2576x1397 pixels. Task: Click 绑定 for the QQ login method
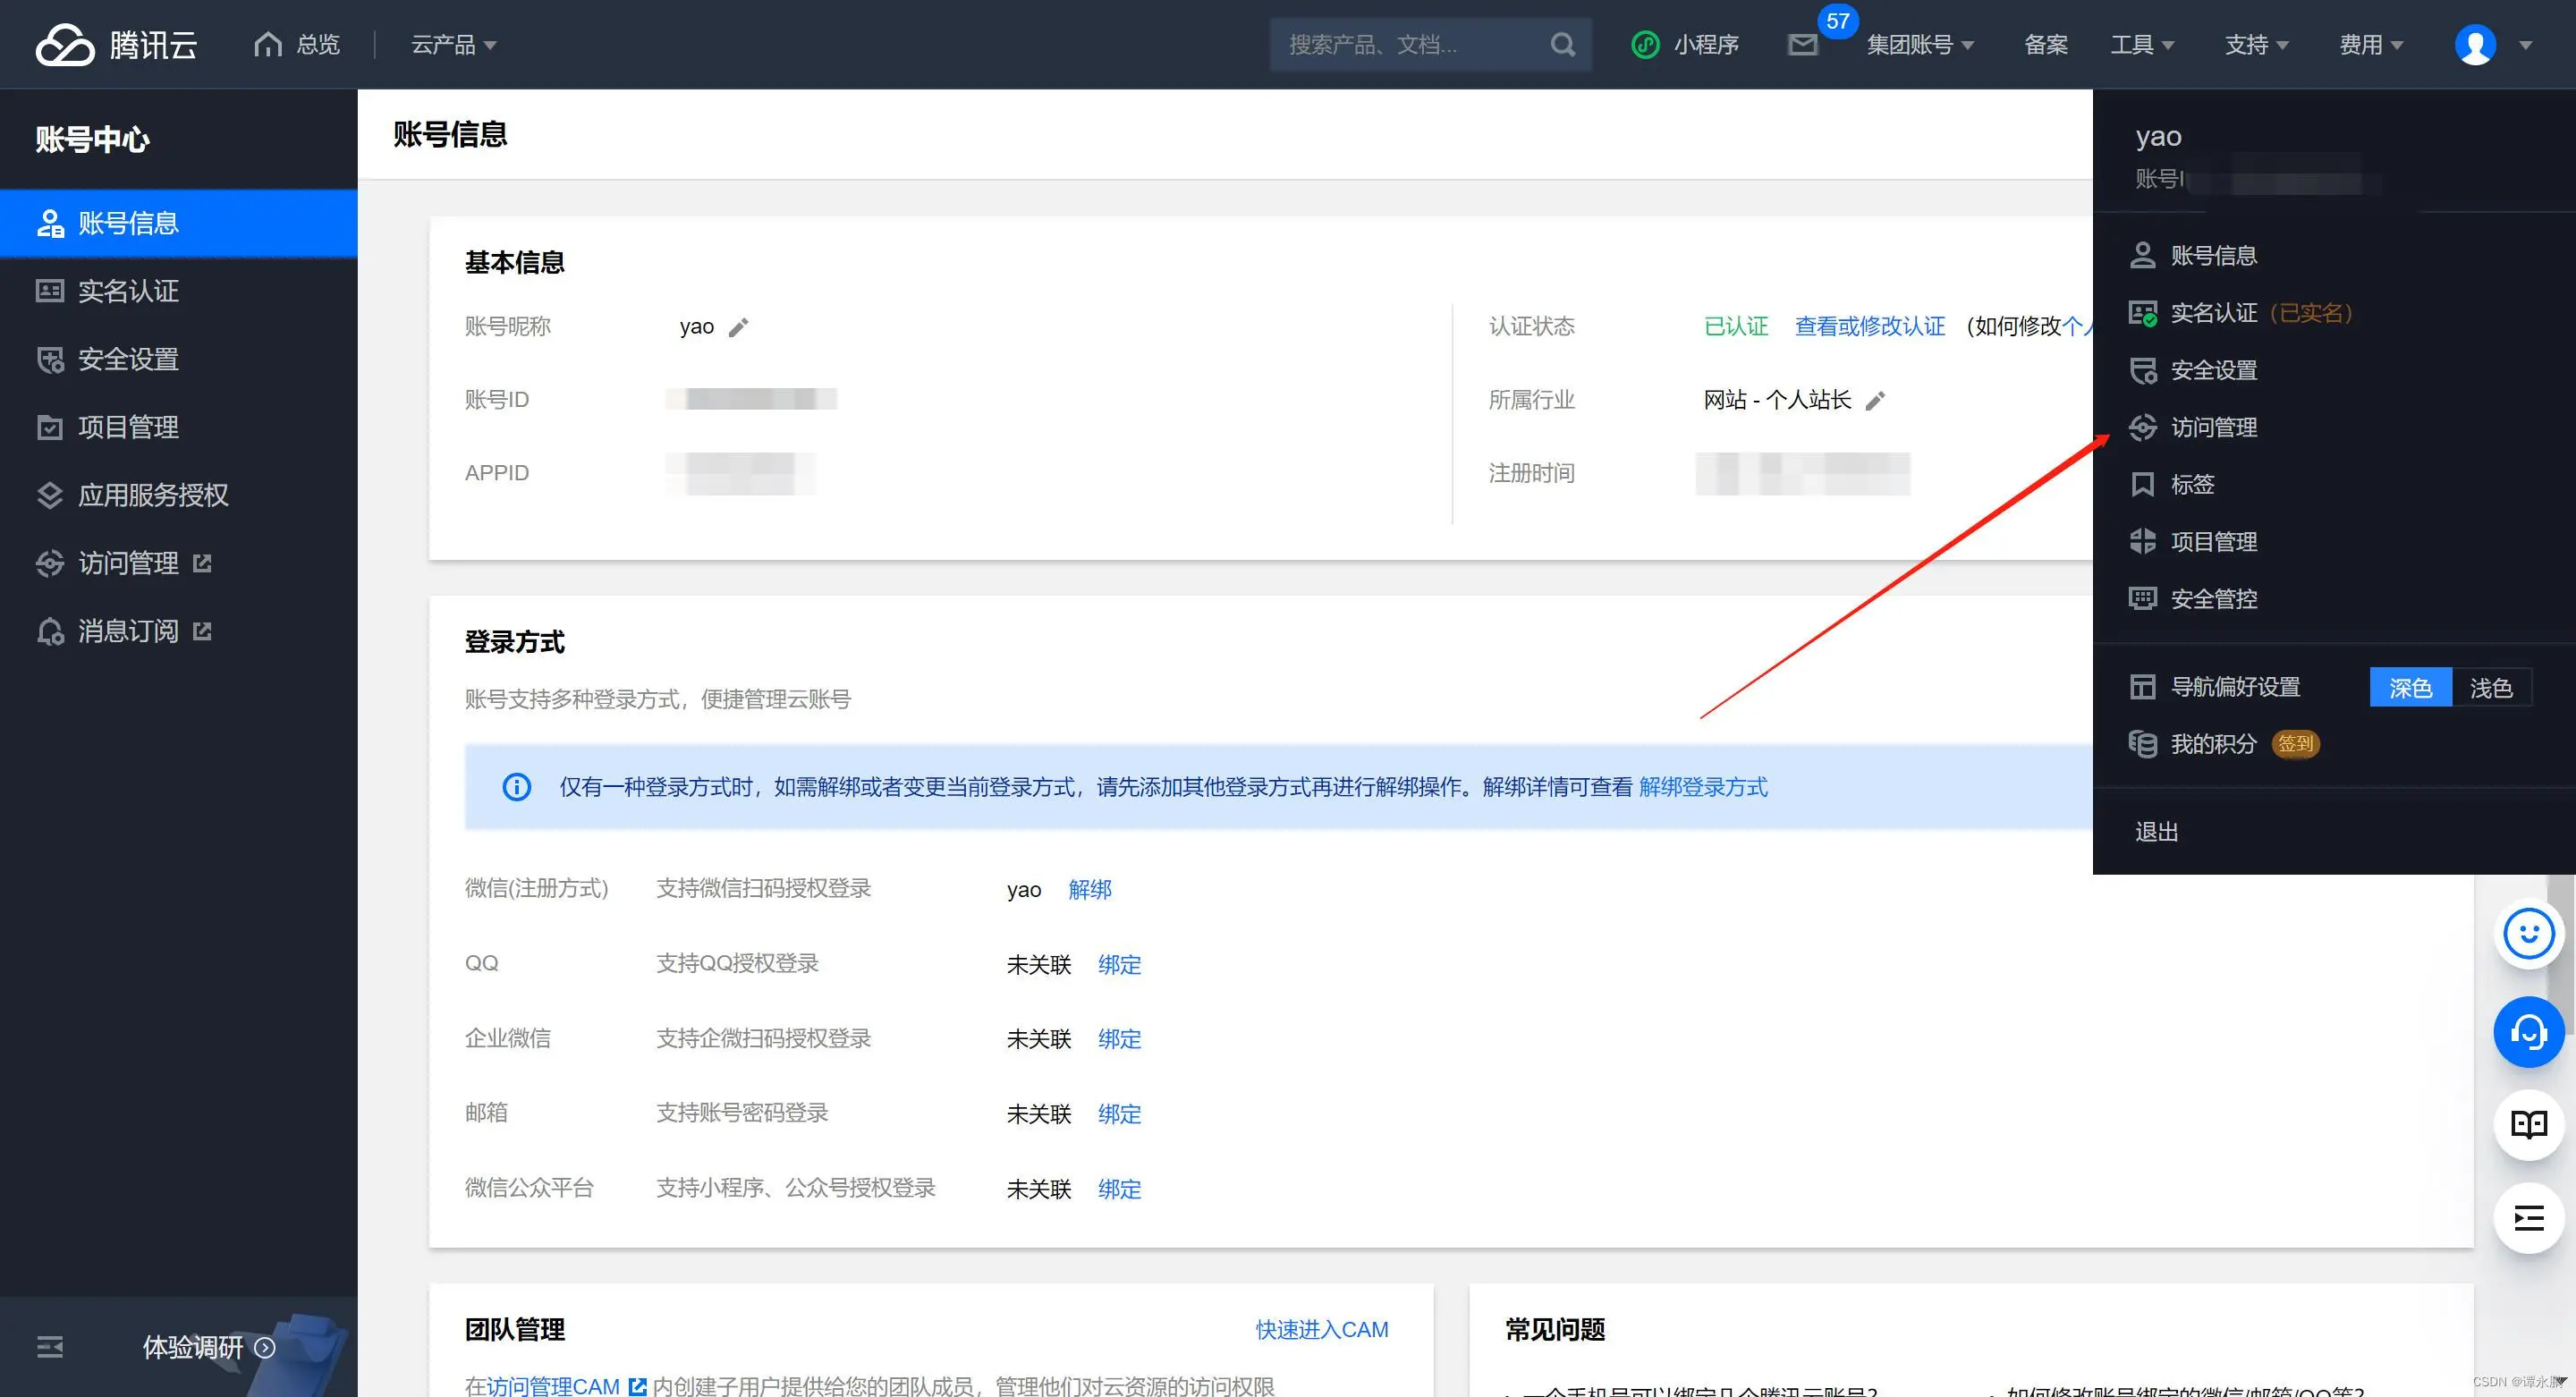coord(1119,964)
